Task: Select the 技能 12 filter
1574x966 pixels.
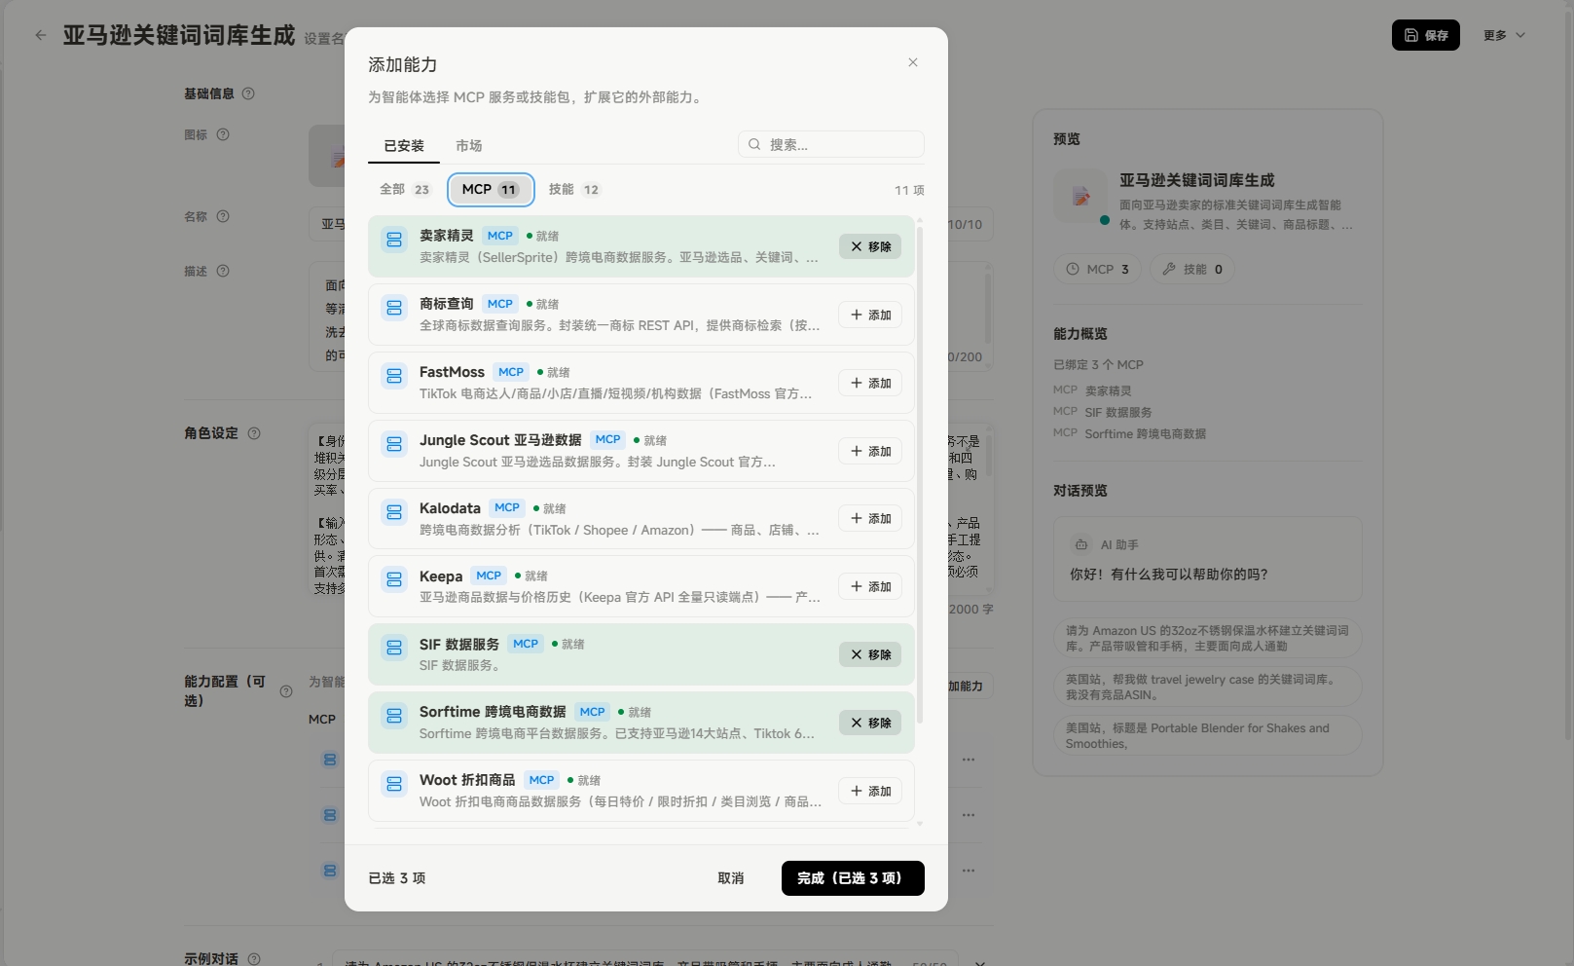Action: 574,190
